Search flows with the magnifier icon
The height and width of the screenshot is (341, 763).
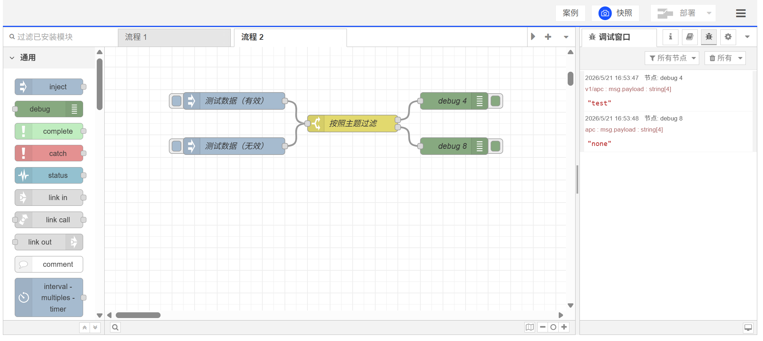(115, 327)
